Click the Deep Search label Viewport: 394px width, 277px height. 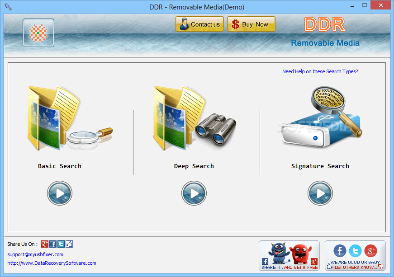(194, 166)
